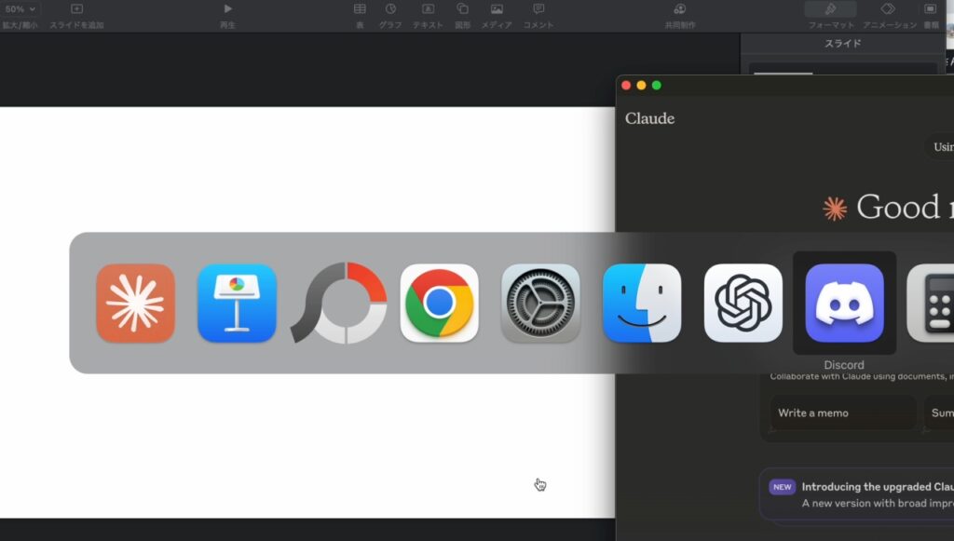Switch to Finder in the app switcher
This screenshot has height=541, width=954.
point(642,303)
